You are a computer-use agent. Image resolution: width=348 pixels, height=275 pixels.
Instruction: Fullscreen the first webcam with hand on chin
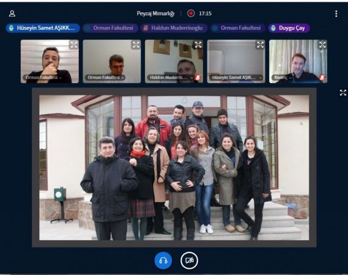[73, 45]
